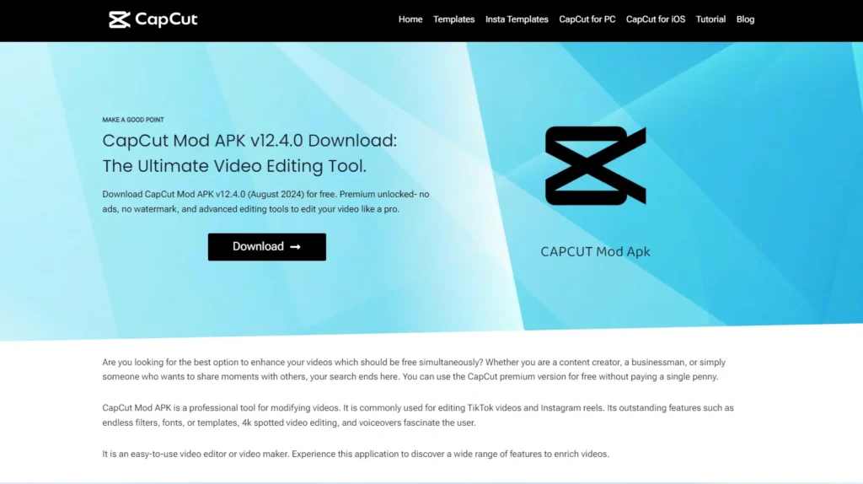863x484 pixels.
Task: Open the Home menu item
Action: coord(410,19)
